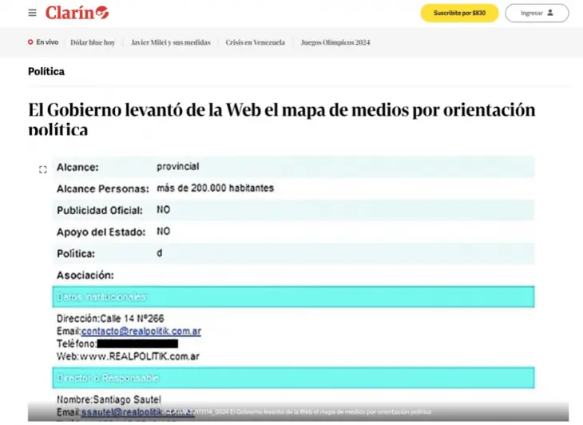
Task: Click the article headline about mapa de medios
Action: (x=282, y=118)
